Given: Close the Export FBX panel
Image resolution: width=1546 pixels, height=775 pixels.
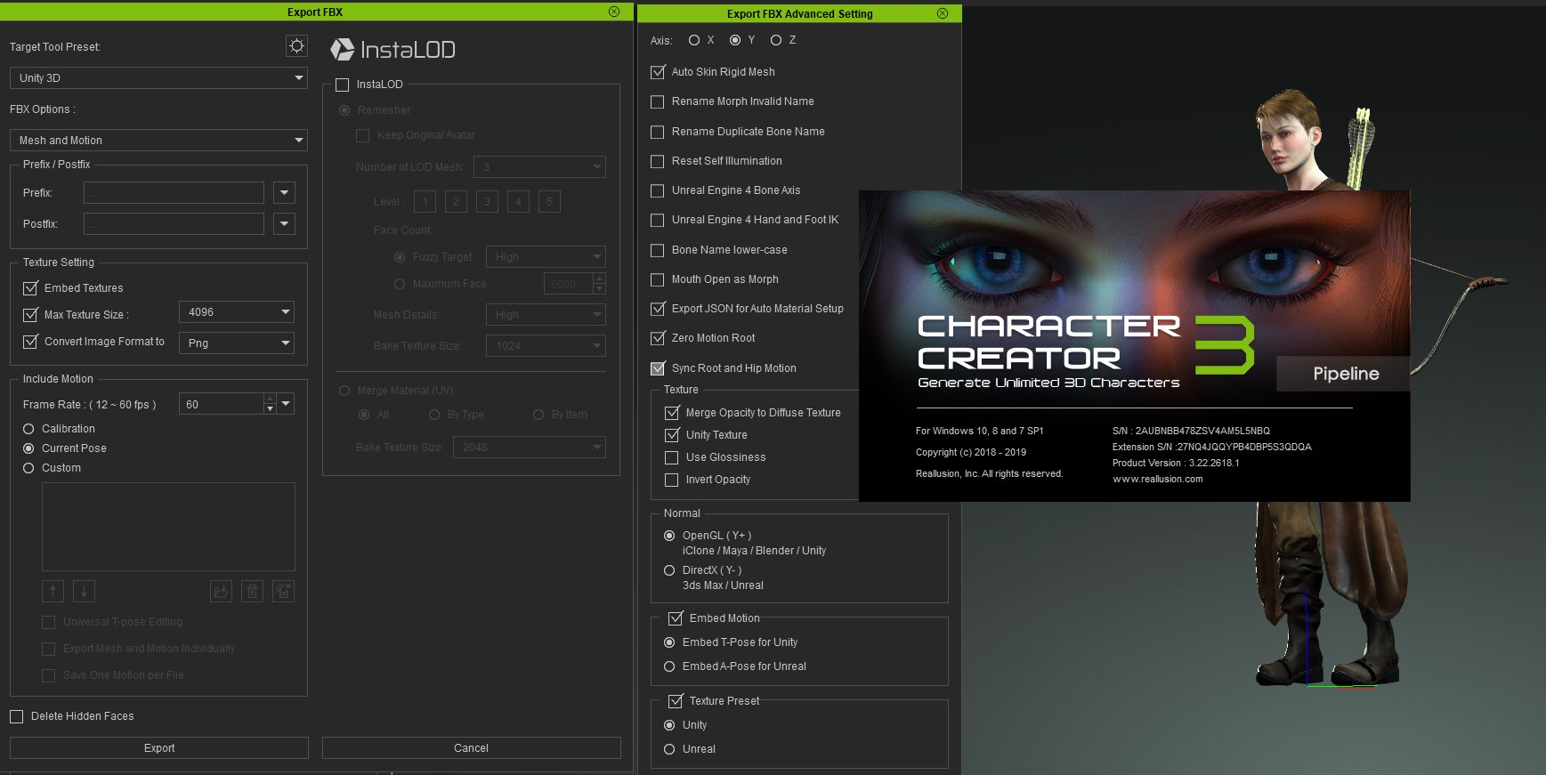Looking at the screenshot, I should tap(614, 12).
